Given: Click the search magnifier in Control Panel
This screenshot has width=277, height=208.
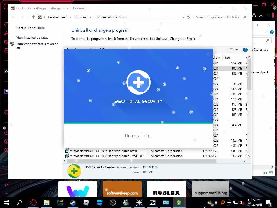Looking at the screenshot, I should 245,17.
